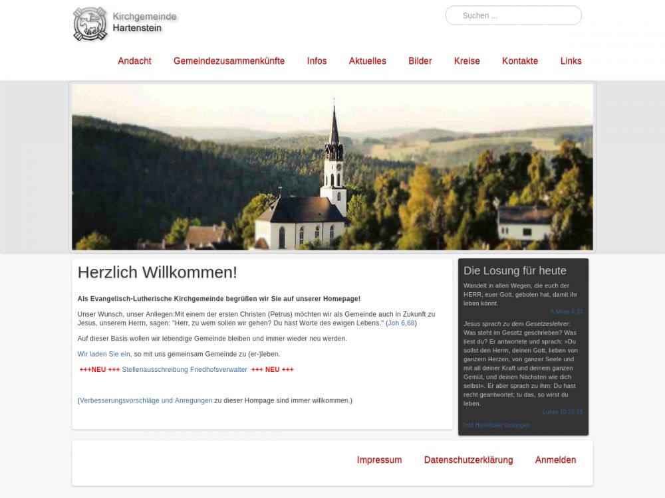The height and width of the screenshot is (498, 665).
Task: Open Verbesserungsvorschläge und Anregungen link
Action: point(146,401)
